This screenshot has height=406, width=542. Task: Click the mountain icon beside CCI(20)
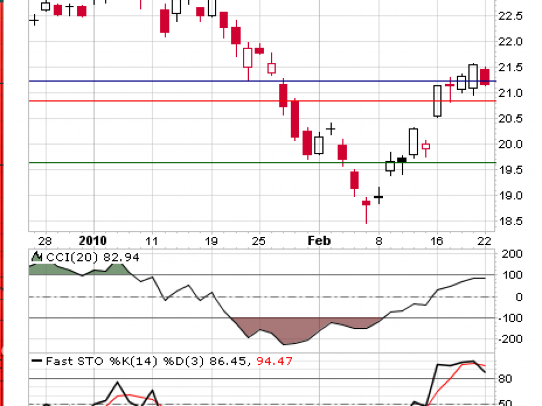[x=37, y=257]
